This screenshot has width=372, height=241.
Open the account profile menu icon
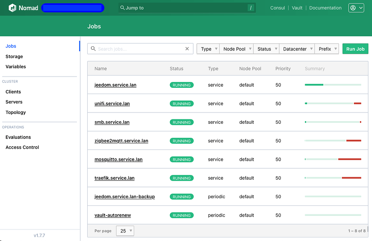tap(353, 8)
